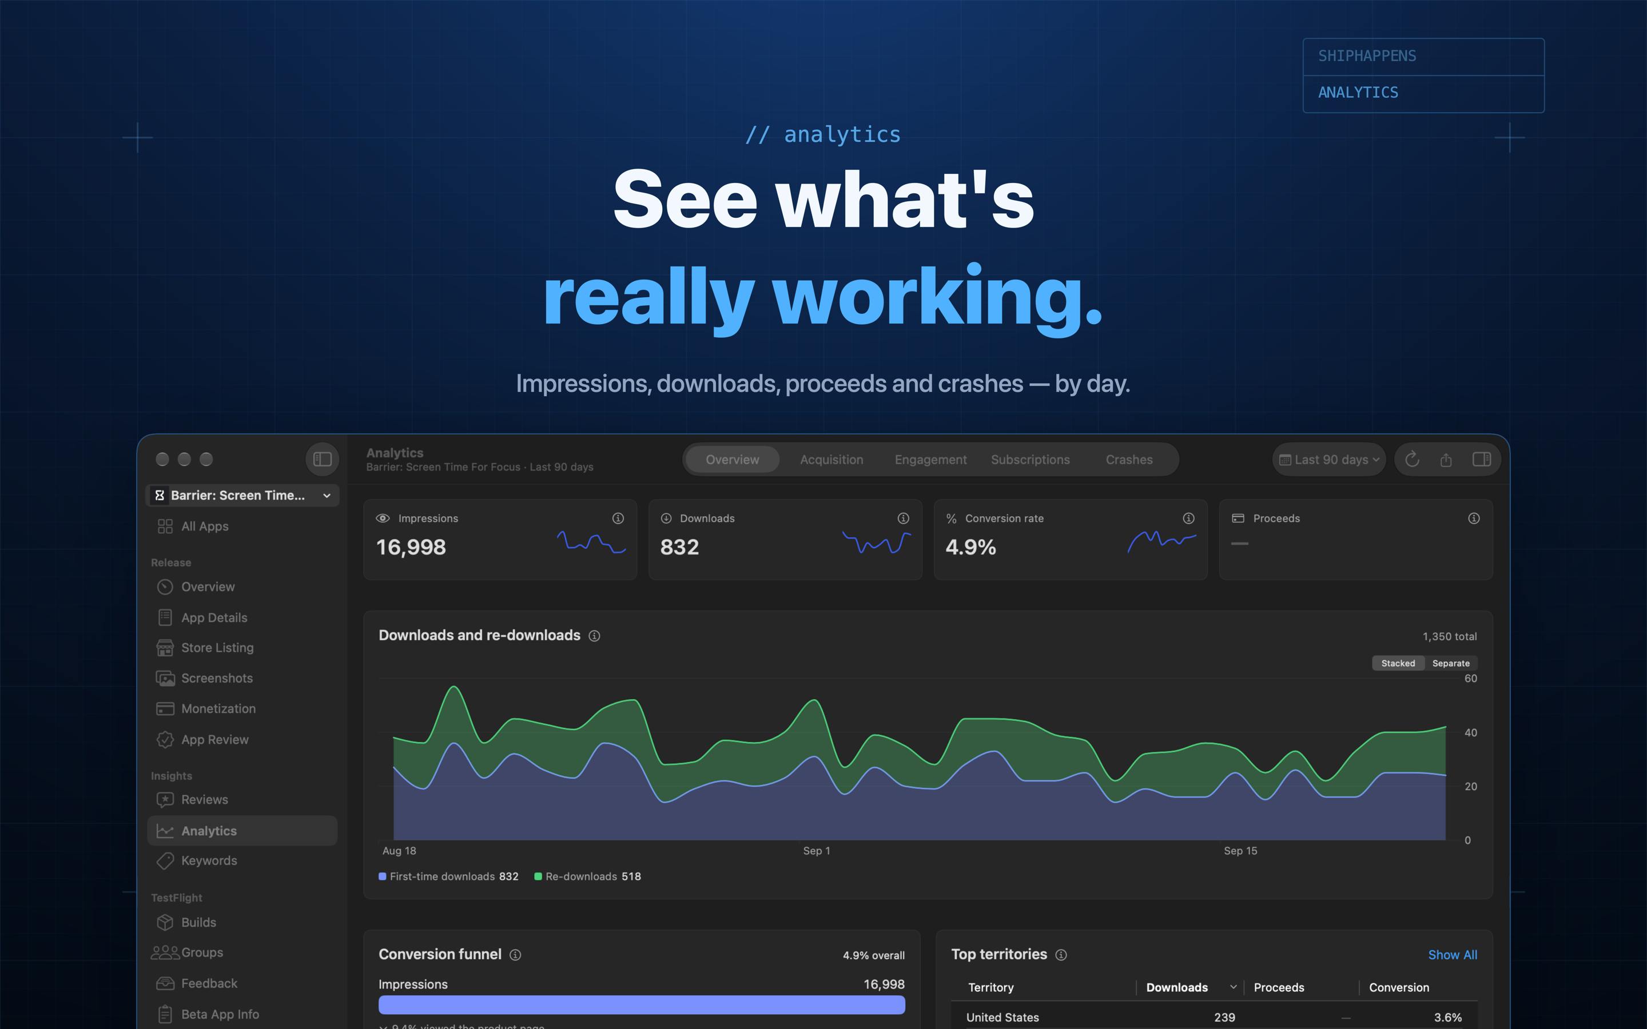1647x1029 pixels.
Task: Click the Proceeds column header
Action: [1279, 987]
